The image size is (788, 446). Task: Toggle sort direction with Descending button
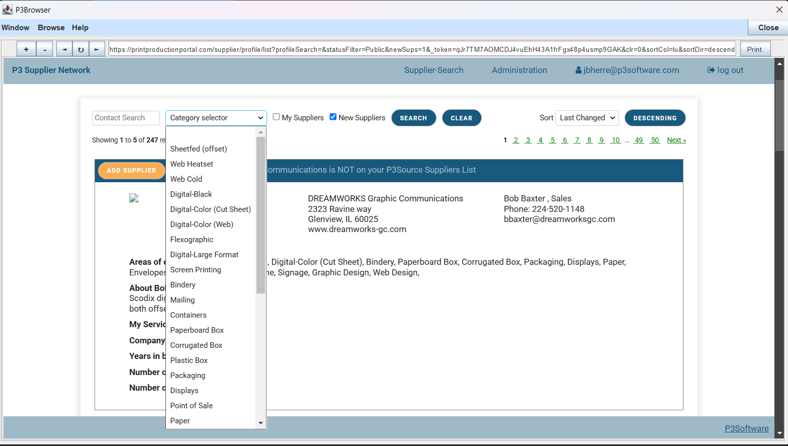click(655, 118)
